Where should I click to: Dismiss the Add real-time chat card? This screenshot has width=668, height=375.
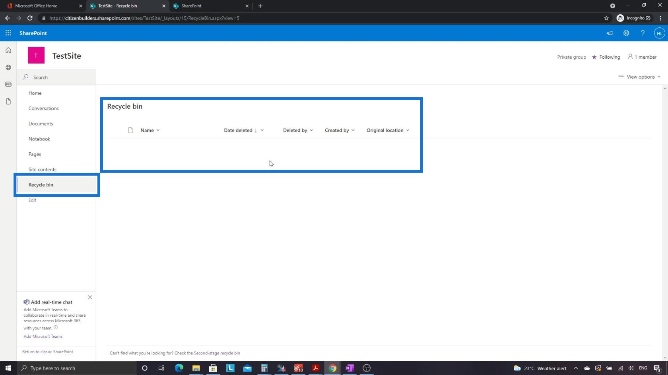coord(90,297)
